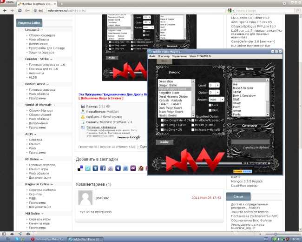302x242 pixels.
Task: Toggle the Luck checkbox in Flash Player
Action: pyautogui.click(x=210, y=105)
